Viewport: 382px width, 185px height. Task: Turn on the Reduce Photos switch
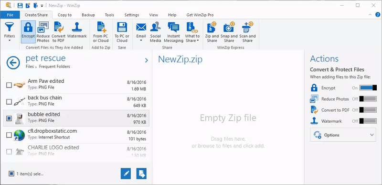click(368, 99)
